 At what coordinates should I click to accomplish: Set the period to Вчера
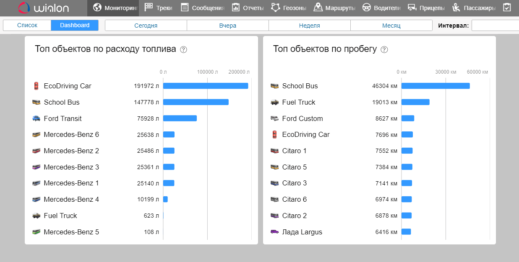point(227,26)
